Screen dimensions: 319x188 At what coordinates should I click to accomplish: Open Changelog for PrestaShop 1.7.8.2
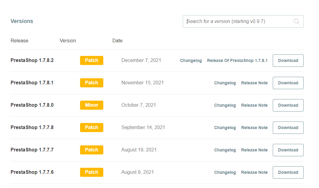click(191, 60)
